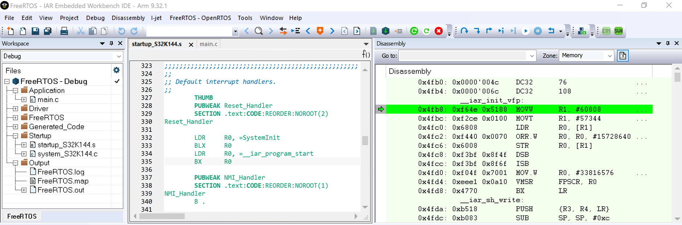
Task: Close the startup_S32K144.s tab
Action: [x=191, y=45]
